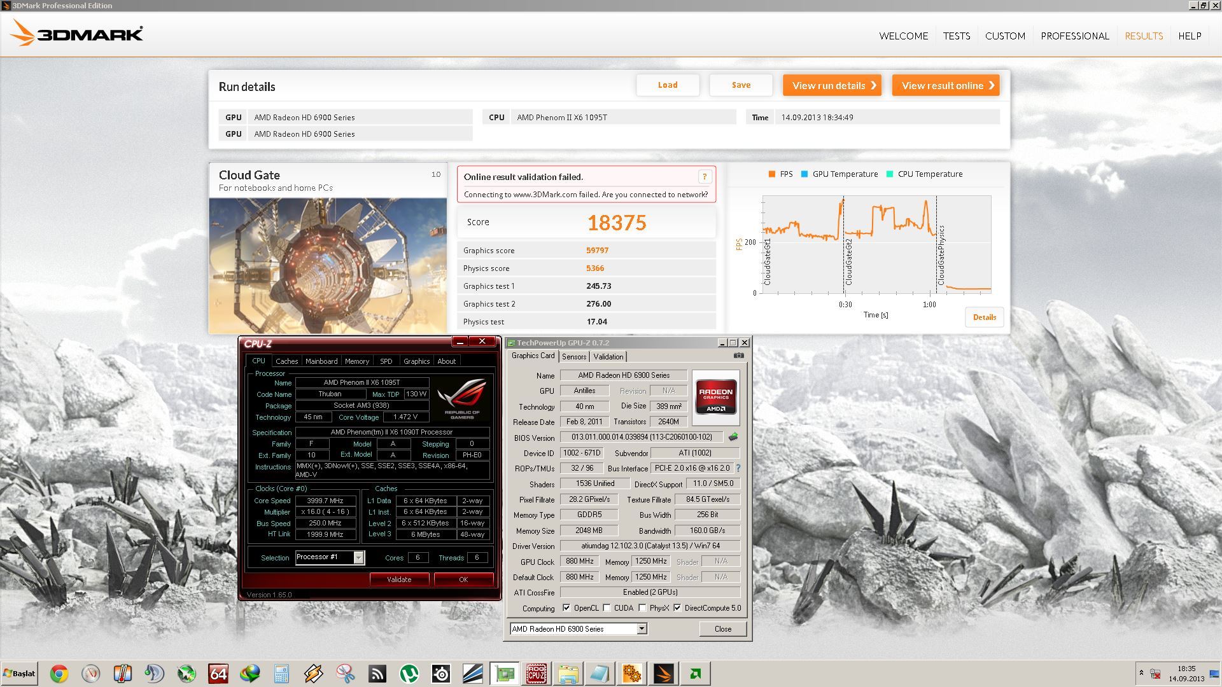The image size is (1222, 687).
Task: Switch to the Sensors tab in GPU-Z
Action: tap(573, 357)
